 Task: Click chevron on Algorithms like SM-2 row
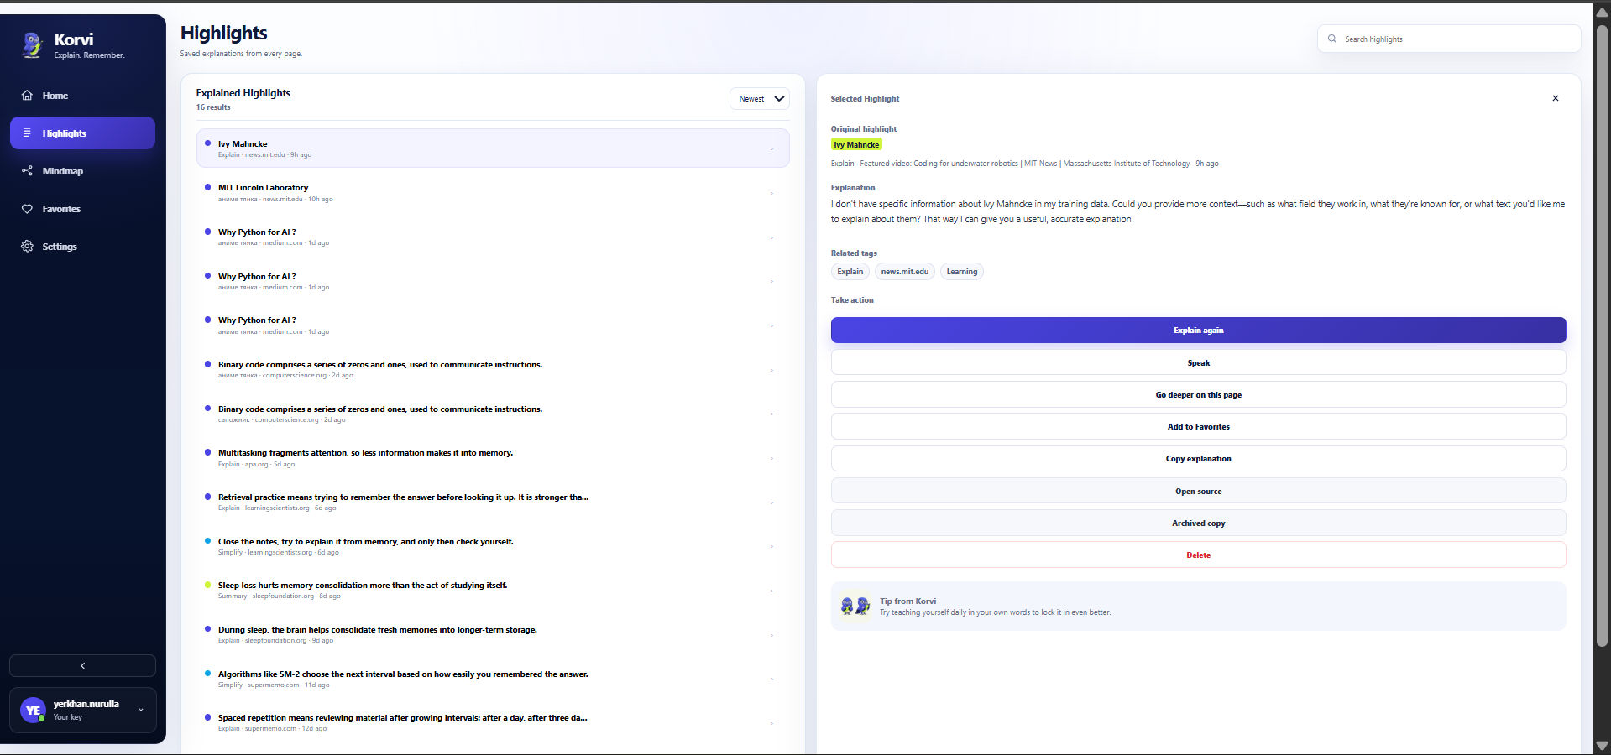pos(772,679)
